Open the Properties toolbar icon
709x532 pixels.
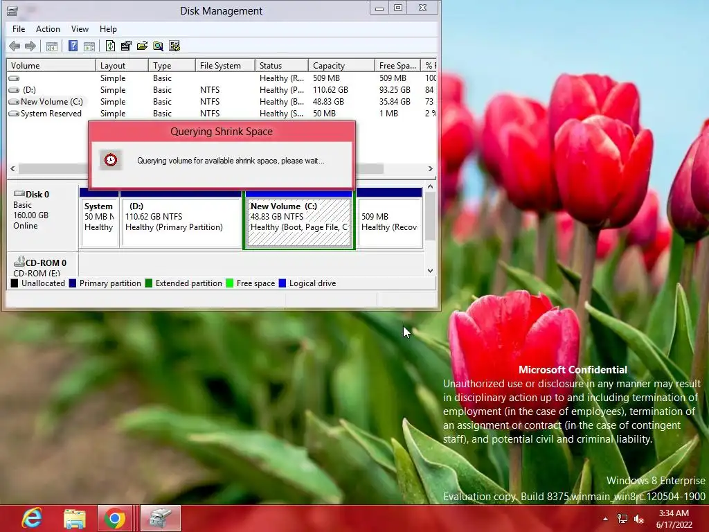pyautogui.click(x=126, y=46)
